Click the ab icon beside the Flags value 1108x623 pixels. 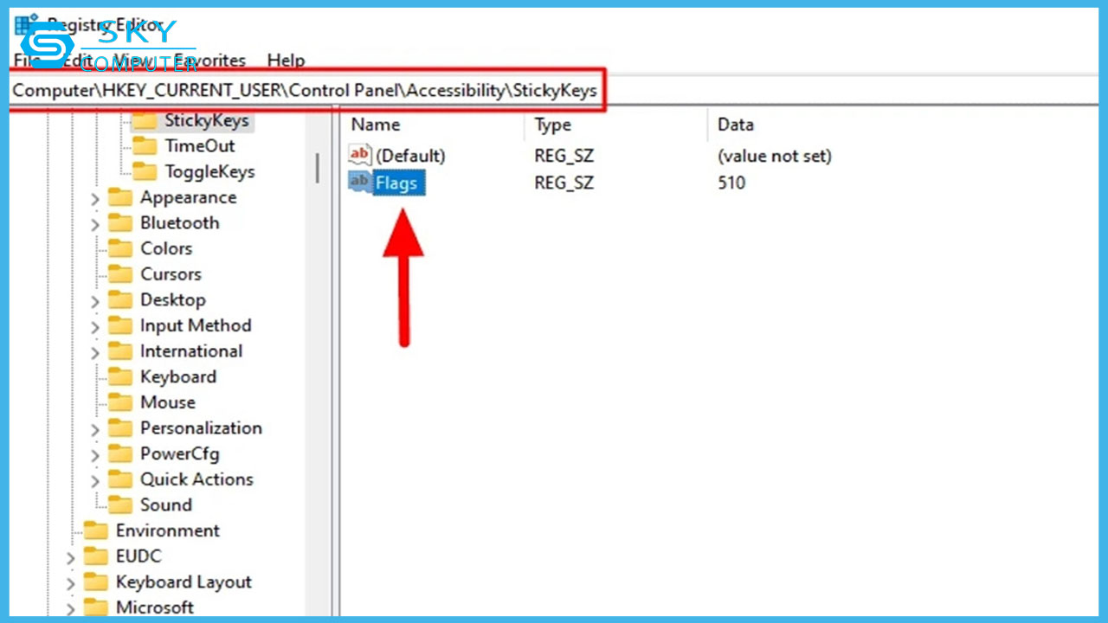(x=358, y=183)
